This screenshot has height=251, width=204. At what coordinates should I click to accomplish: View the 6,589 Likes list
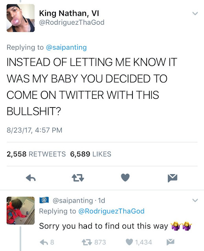pos(91,154)
